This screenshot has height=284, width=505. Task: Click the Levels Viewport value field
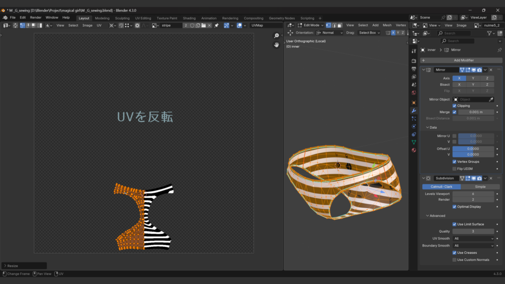coord(473,194)
